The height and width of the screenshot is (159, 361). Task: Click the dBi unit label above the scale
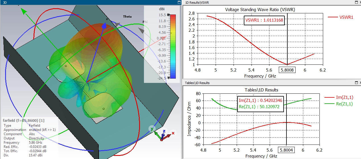(162, 9)
